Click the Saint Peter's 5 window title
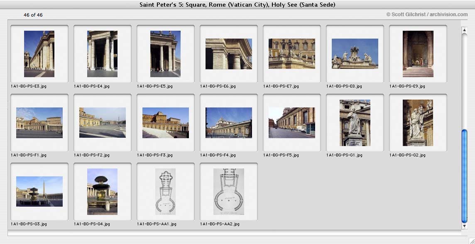This screenshot has width=475, height=244. pos(237,5)
